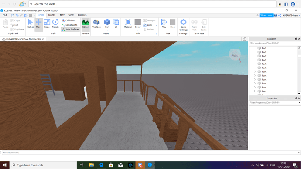Undock the Properties panel
Image resolution: width=301 pixels, height=169 pixels.
coord(296,98)
